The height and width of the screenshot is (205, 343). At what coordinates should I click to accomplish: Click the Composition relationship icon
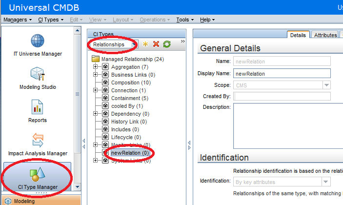[105, 82]
